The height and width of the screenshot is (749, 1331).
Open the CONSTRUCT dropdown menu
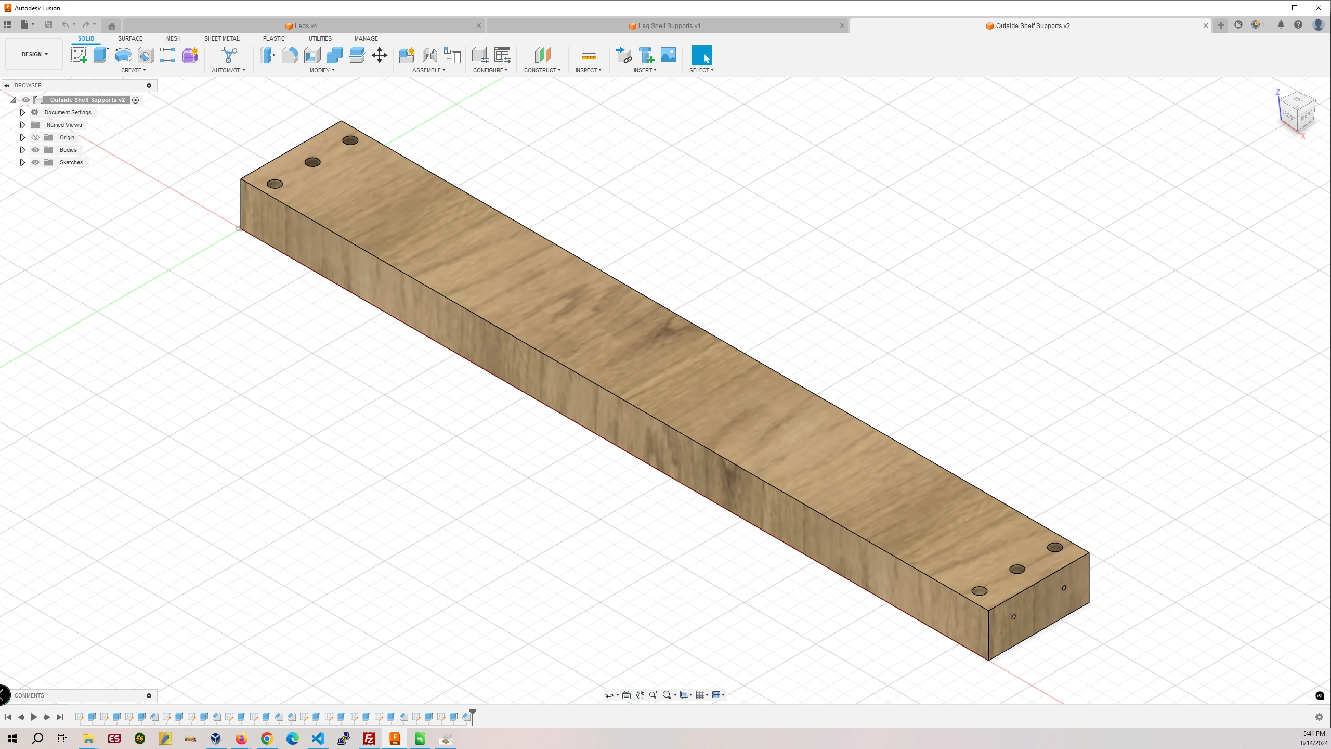tap(542, 70)
